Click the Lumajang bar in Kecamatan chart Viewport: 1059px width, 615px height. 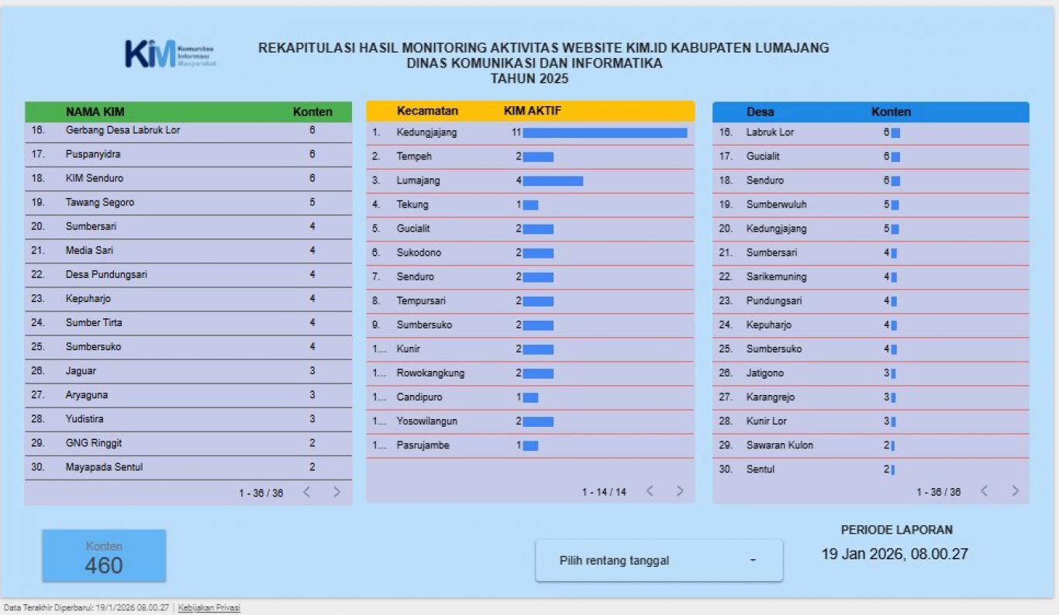coord(552,180)
